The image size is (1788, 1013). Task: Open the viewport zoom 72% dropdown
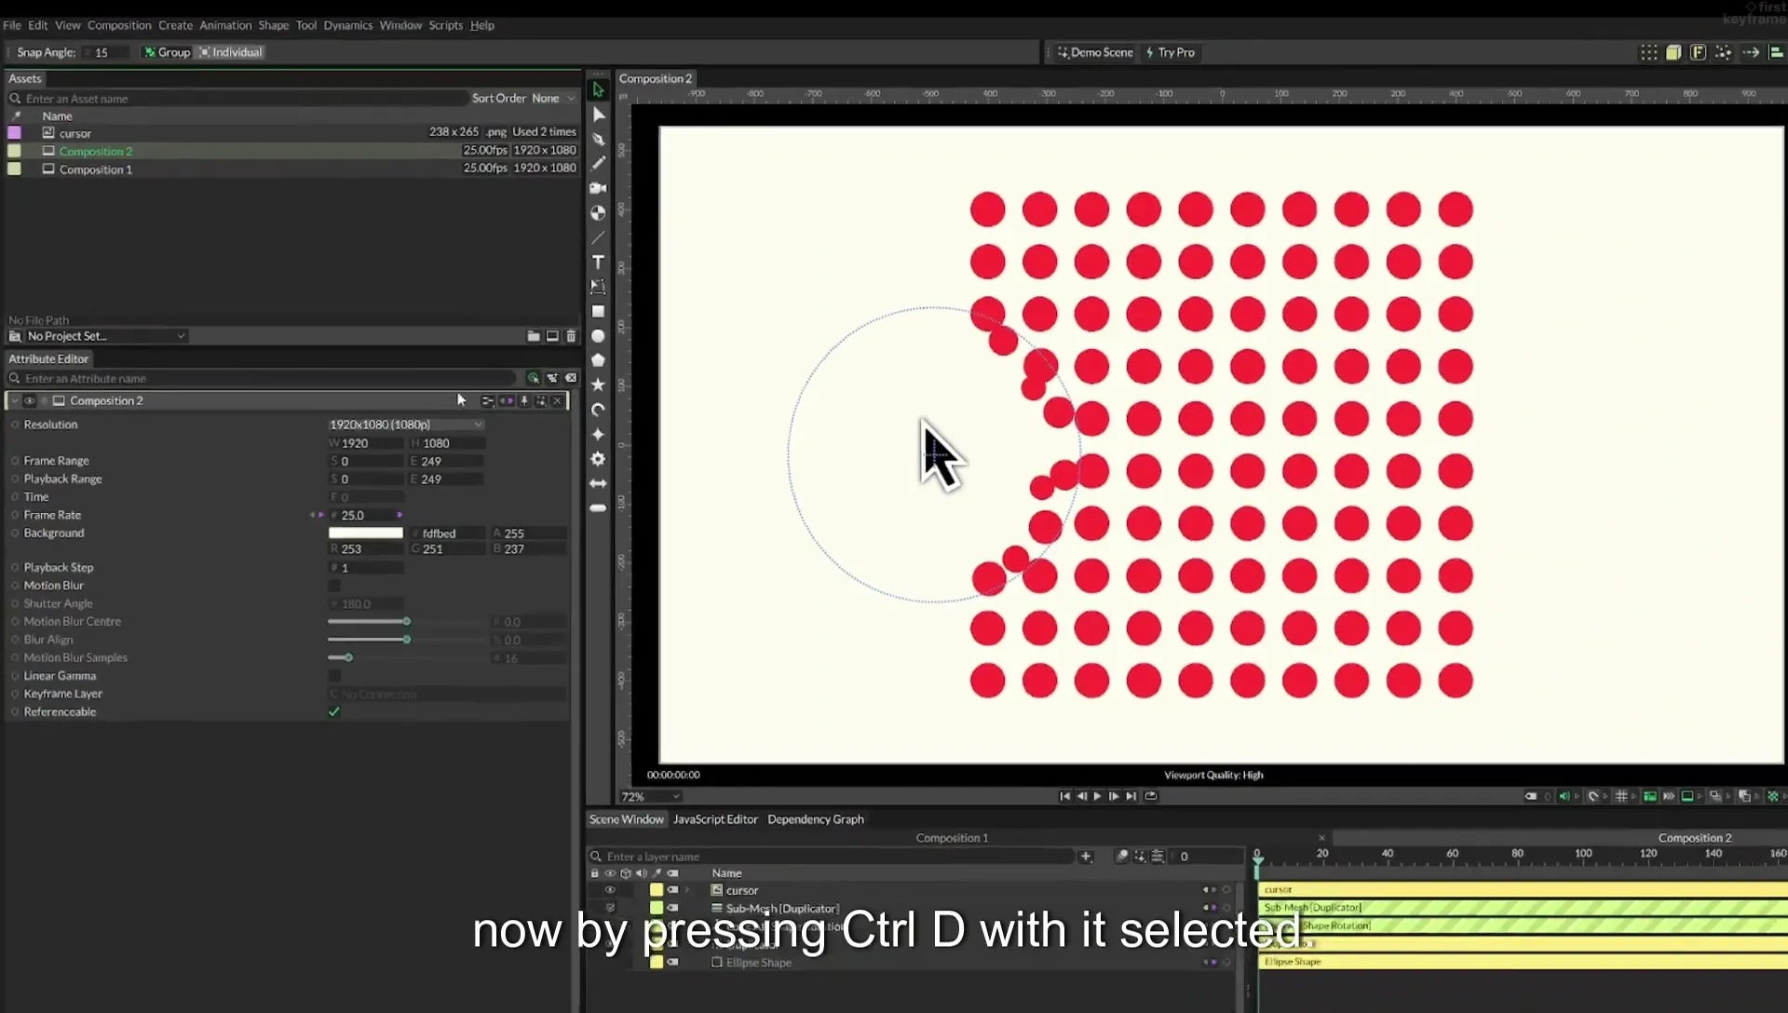tap(651, 797)
